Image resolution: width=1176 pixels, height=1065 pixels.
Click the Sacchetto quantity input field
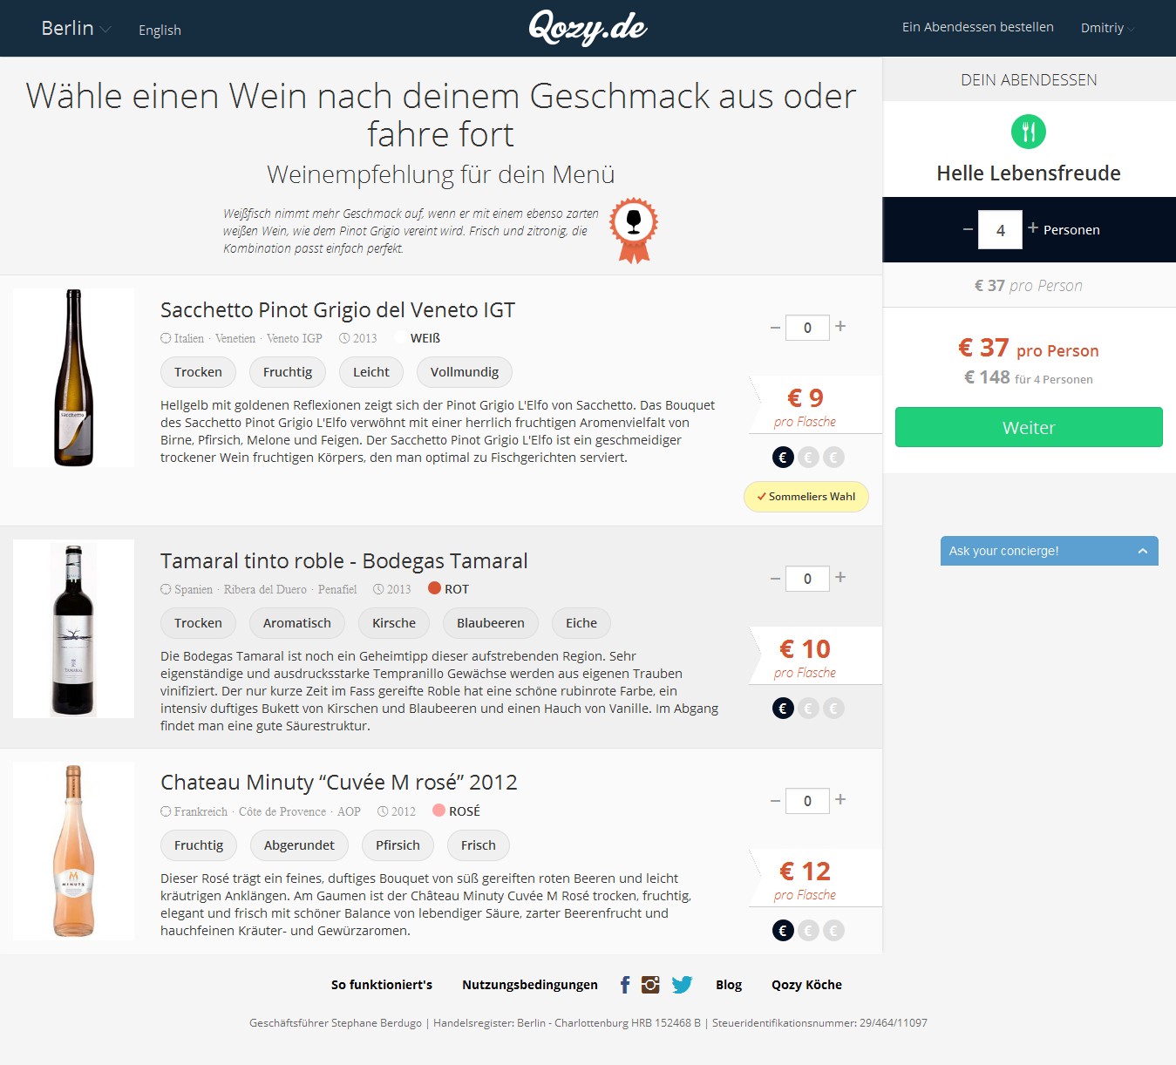807,328
